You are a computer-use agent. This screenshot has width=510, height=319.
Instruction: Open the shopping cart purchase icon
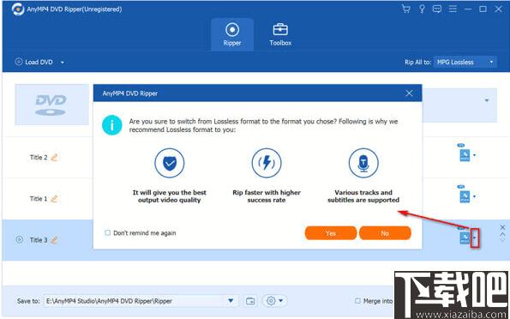pyautogui.click(x=406, y=9)
